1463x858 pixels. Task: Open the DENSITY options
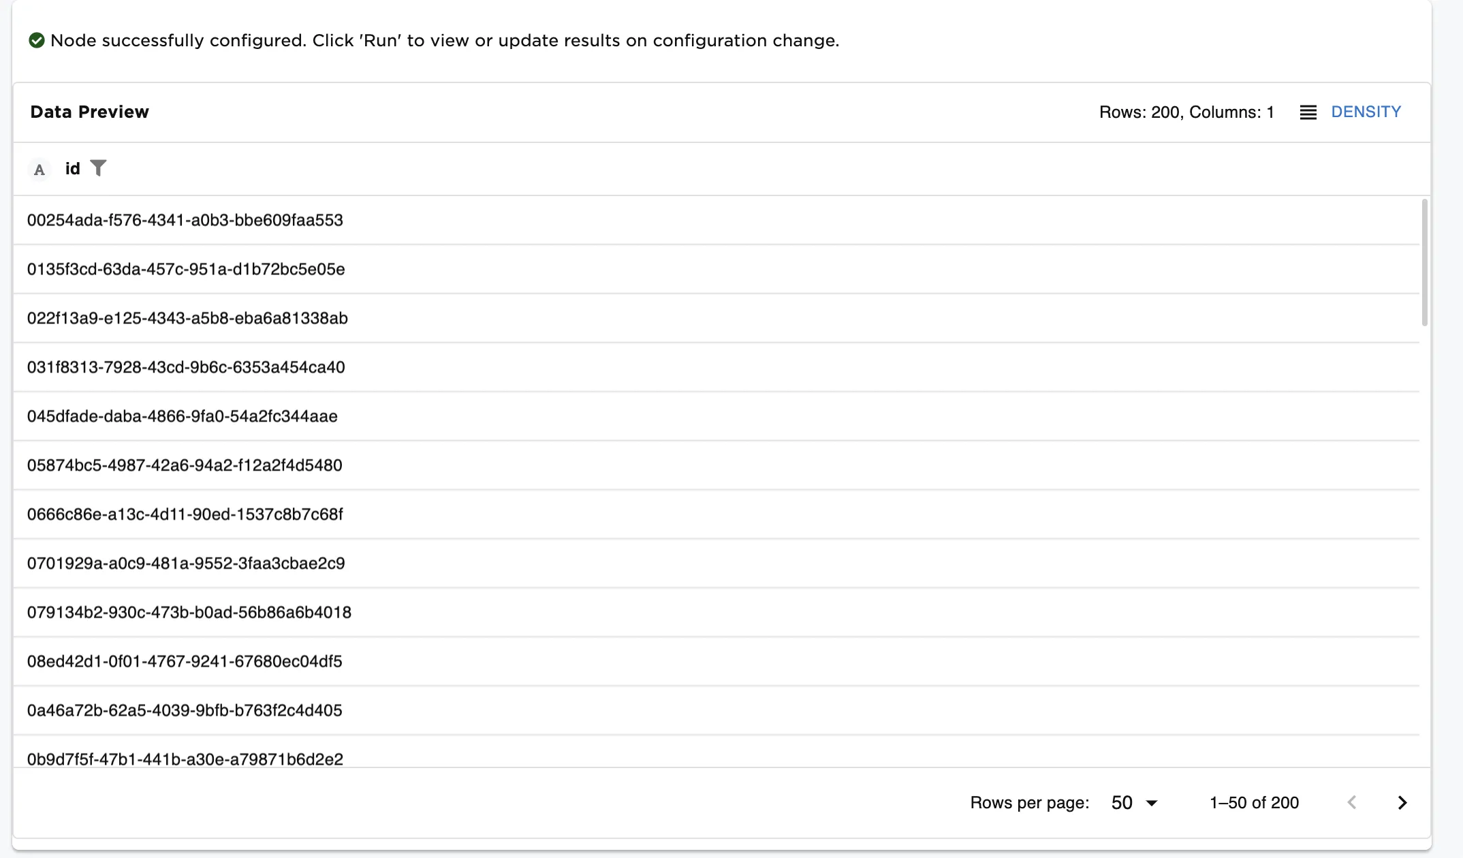(x=1366, y=112)
